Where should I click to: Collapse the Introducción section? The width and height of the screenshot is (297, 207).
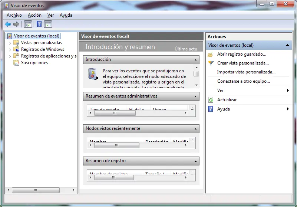195,60
